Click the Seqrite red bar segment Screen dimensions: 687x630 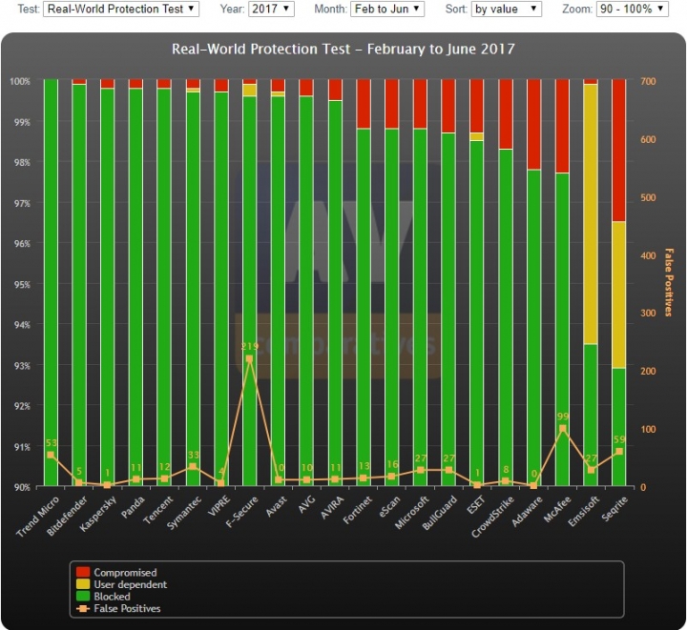pyautogui.click(x=618, y=150)
